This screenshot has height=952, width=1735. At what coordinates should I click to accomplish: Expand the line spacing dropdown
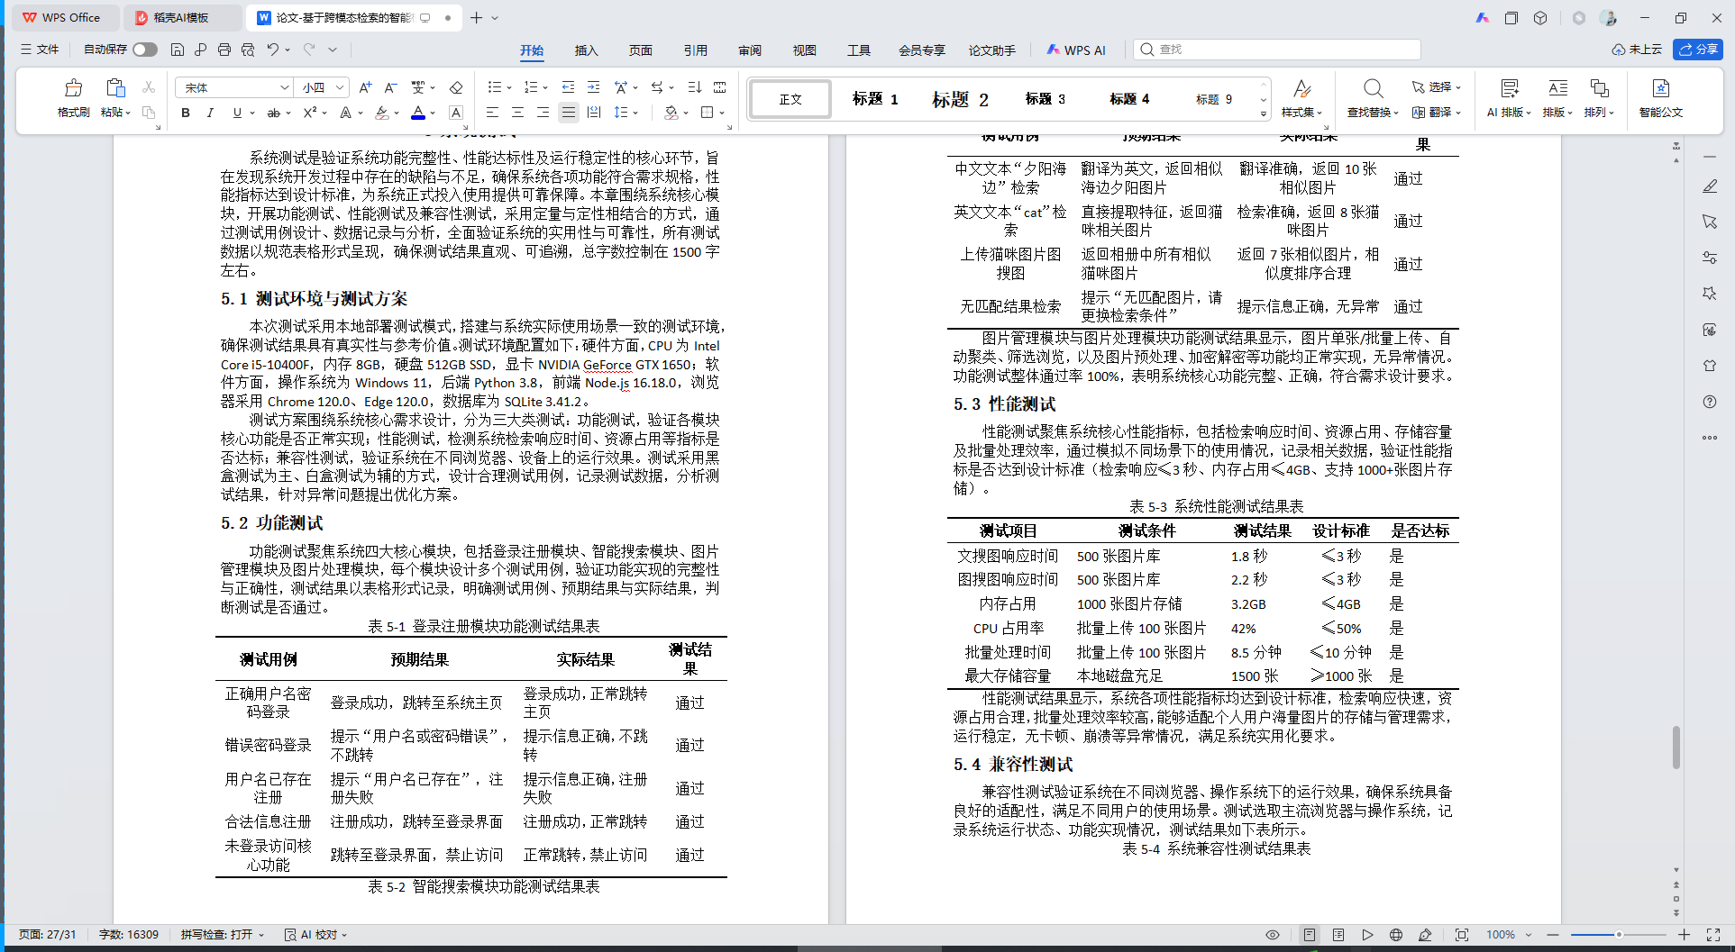pos(635,113)
